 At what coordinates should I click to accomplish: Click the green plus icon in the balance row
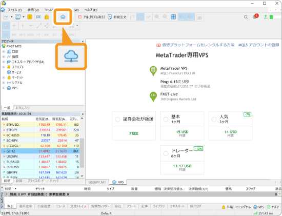click(x=279, y=194)
